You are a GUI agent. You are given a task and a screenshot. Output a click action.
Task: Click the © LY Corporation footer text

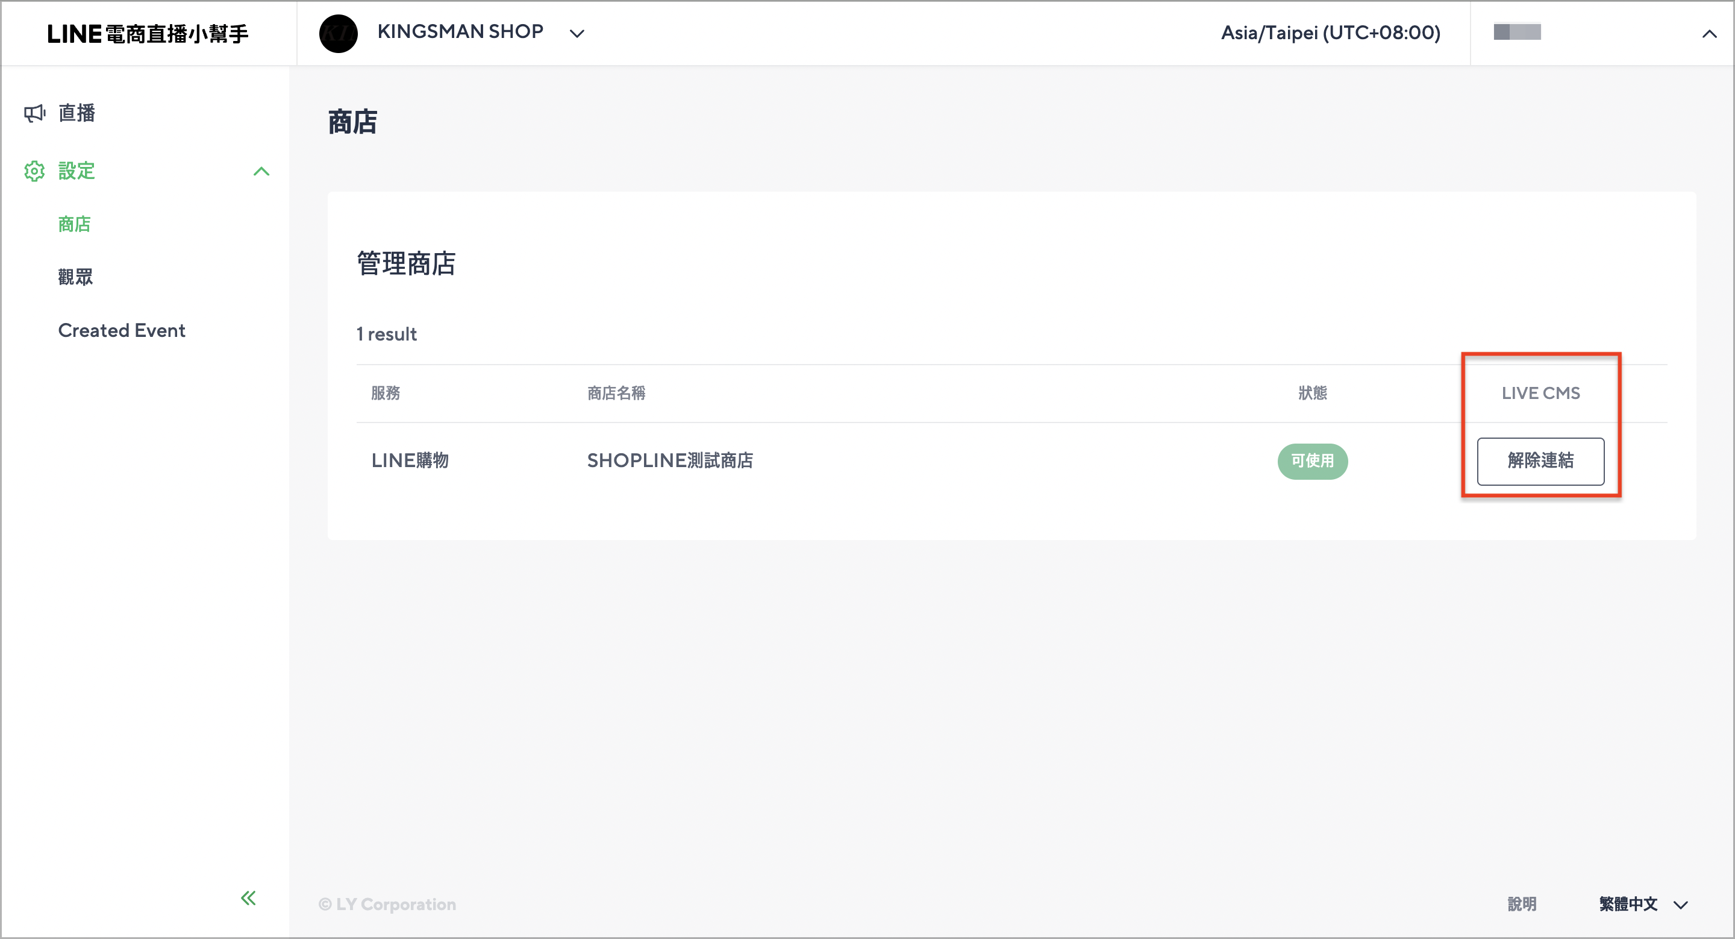point(387,904)
